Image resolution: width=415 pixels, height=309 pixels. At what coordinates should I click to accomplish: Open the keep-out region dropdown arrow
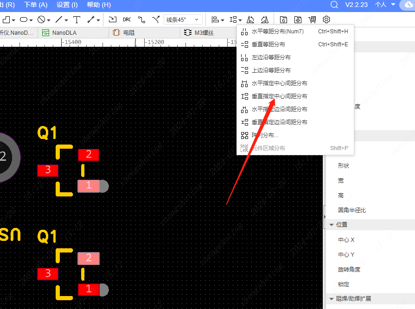(49, 20)
